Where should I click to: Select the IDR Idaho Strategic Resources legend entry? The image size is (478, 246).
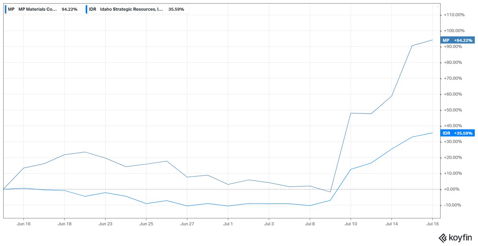(137, 9)
